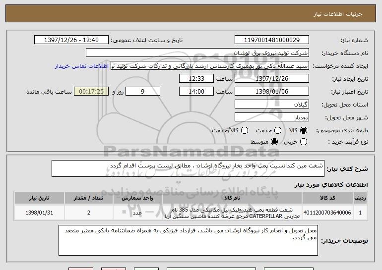Screen dimensions: 382x270
Task: Click the need creation date field 1397/12/26
Action: [272, 79]
